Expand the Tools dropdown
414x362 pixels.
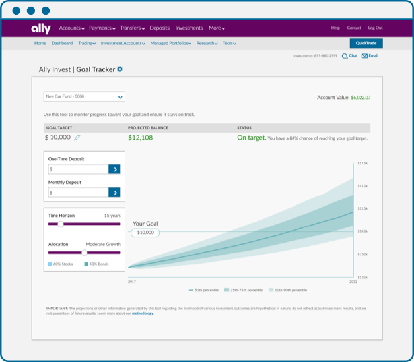229,43
